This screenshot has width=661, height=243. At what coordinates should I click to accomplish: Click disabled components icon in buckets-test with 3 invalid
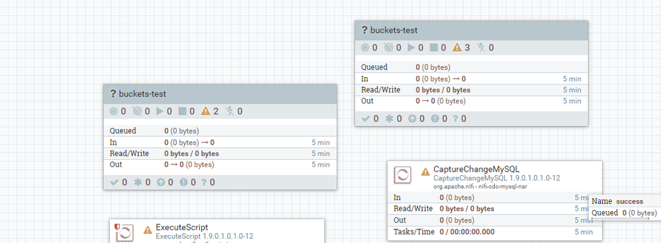point(482,48)
